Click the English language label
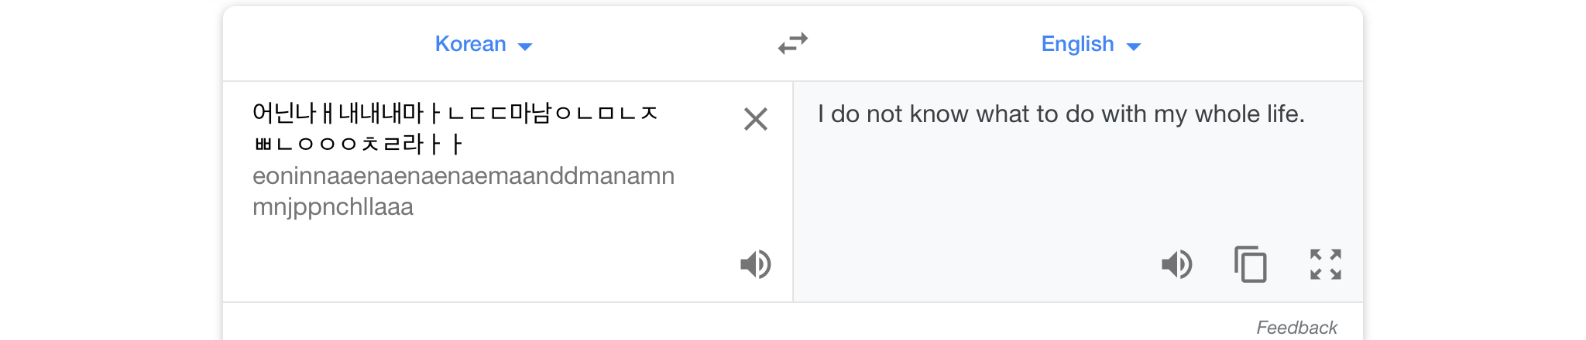1586x340 pixels. [1077, 44]
